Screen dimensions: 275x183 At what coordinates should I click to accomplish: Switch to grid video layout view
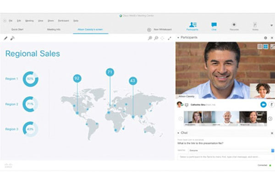(265, 46)
